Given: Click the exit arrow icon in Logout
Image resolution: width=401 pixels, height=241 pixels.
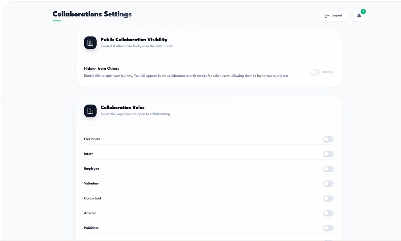Looking at the screenshot, I should [327, 16].
